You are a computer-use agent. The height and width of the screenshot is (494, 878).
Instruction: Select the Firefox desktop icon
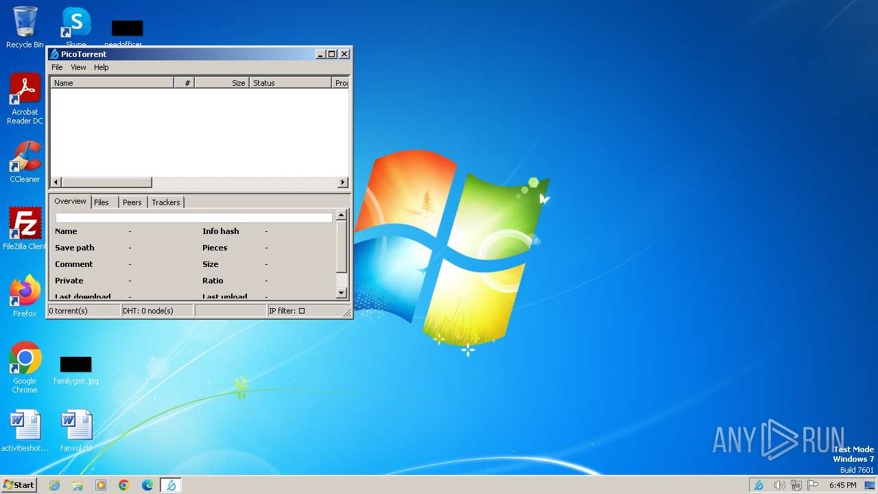pyautogui.click(x=25, y=296)
